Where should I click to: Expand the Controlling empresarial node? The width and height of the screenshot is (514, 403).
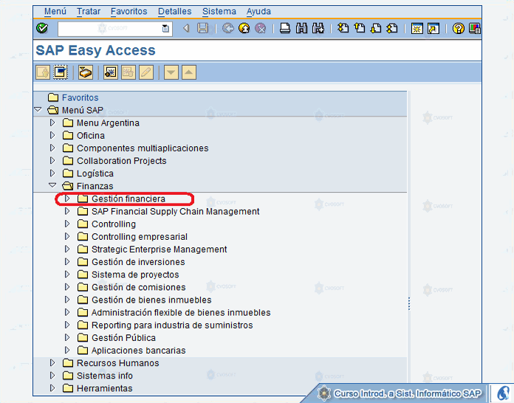[x=67, y=236]
